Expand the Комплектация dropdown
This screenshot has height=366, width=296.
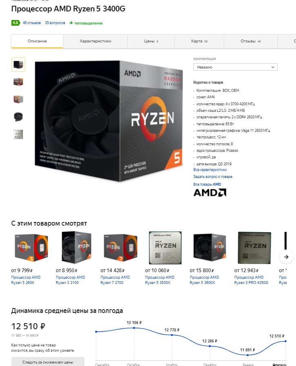click(x=235, y=67)
